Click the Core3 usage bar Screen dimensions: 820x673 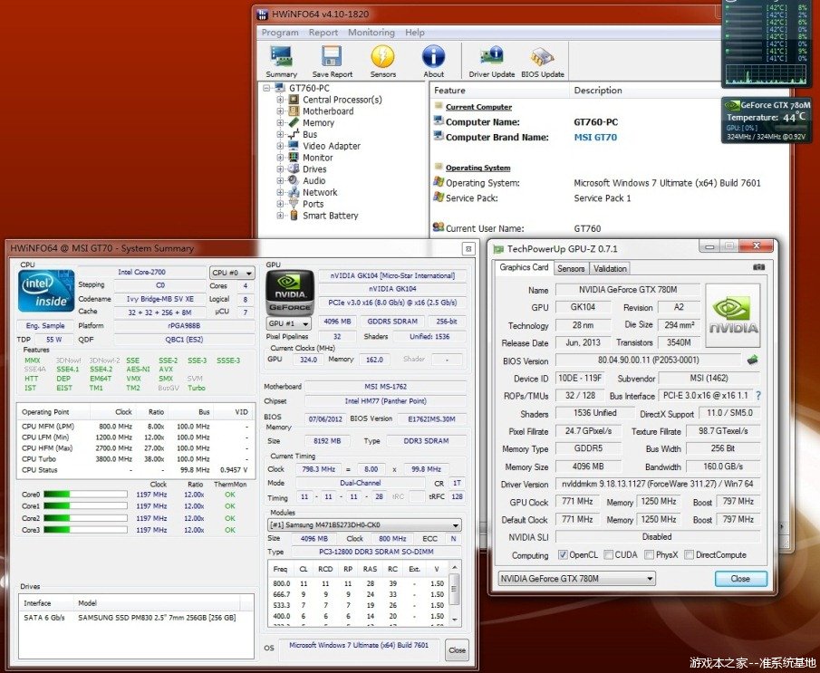(x=85, y=530)
